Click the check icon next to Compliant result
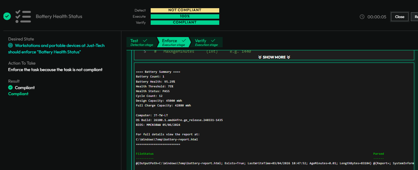Screen dimensions: 418x170 click(11, 88)
